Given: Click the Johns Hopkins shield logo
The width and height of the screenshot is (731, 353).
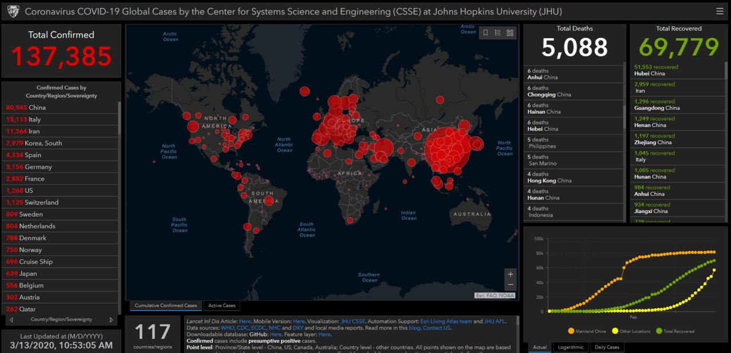Looking at the screenshot, I should pyautogui.click(x=14, y=11).
